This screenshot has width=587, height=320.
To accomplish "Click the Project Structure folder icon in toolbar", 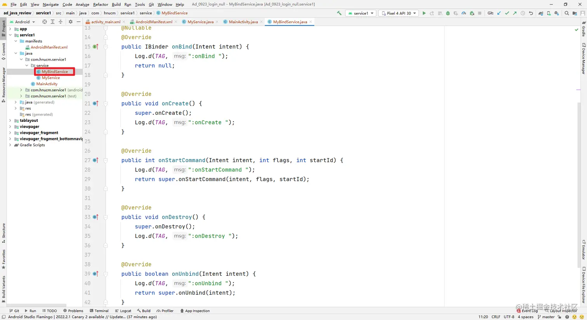I will [x=575, y=13].
